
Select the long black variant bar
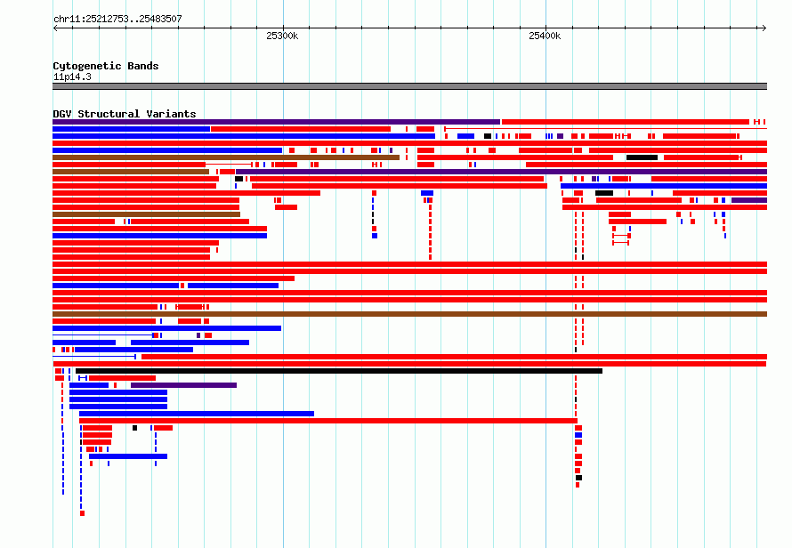339,371
